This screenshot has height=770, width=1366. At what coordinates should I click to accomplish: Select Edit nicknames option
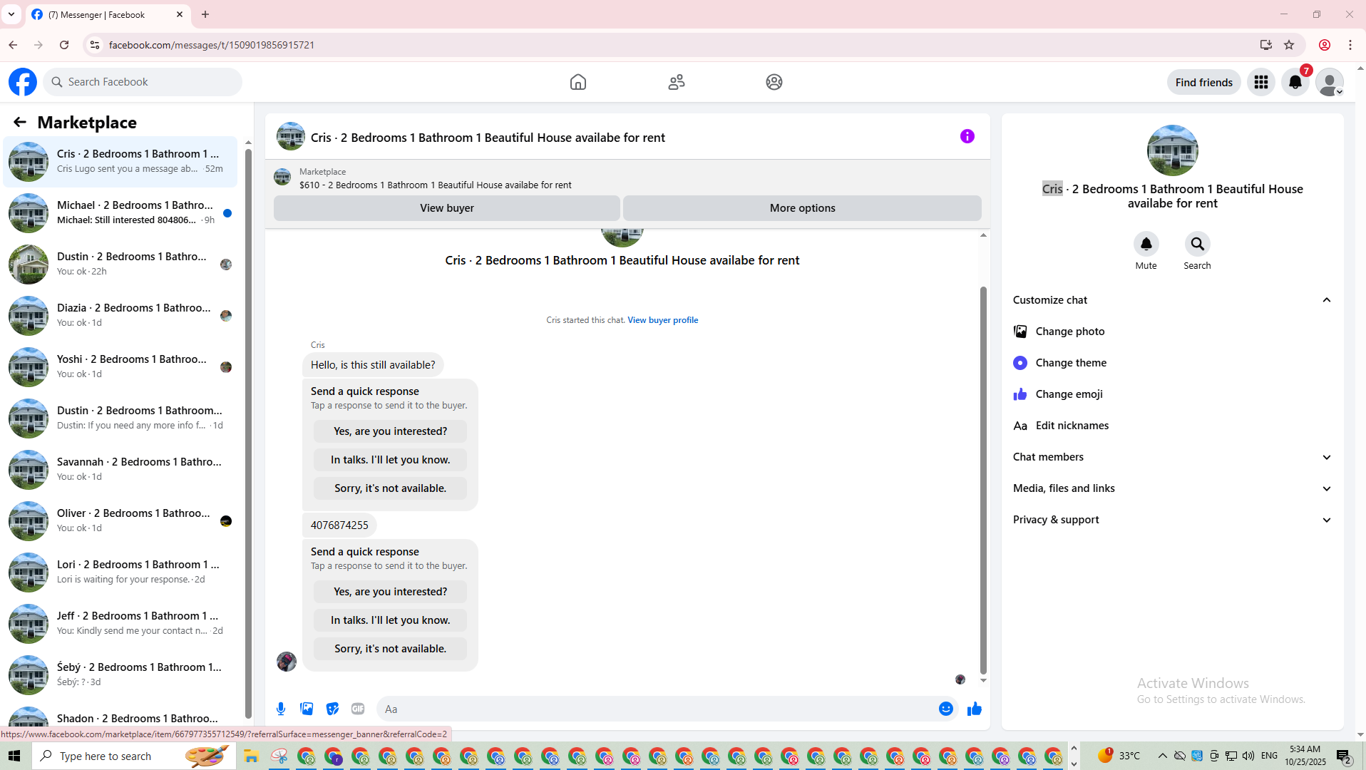pyautogui.click(x=1173, y=426)
